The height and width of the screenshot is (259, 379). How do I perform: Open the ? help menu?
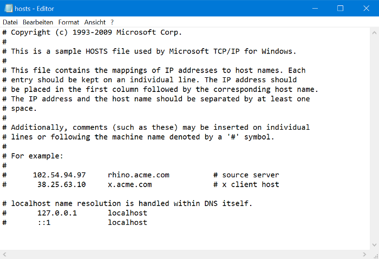click(x=112, y=22)
